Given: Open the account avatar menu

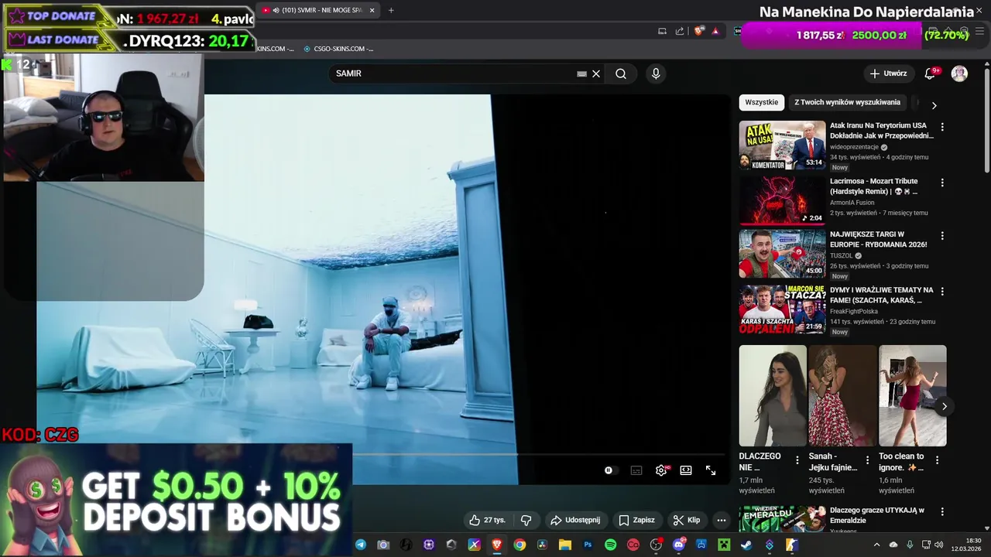Looking at the screenshot, I should (x=959, y=73).
